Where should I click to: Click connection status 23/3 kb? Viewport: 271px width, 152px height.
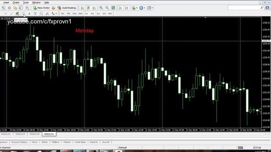pyautogui.click(x=257, y=147)
